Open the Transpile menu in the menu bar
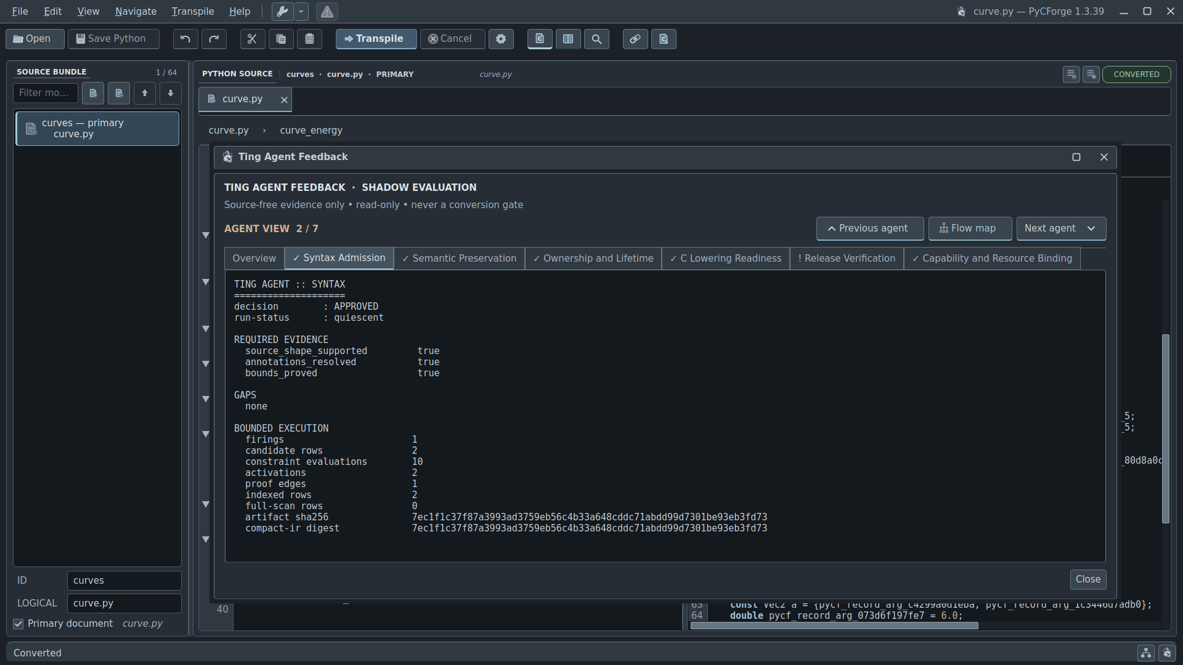This screenshot has width=1183, height=665. tap(193, 11)
